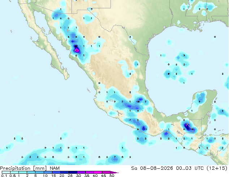Click the 'Precipitation' title text
The image size is (229, 177).
coord(15,168)
